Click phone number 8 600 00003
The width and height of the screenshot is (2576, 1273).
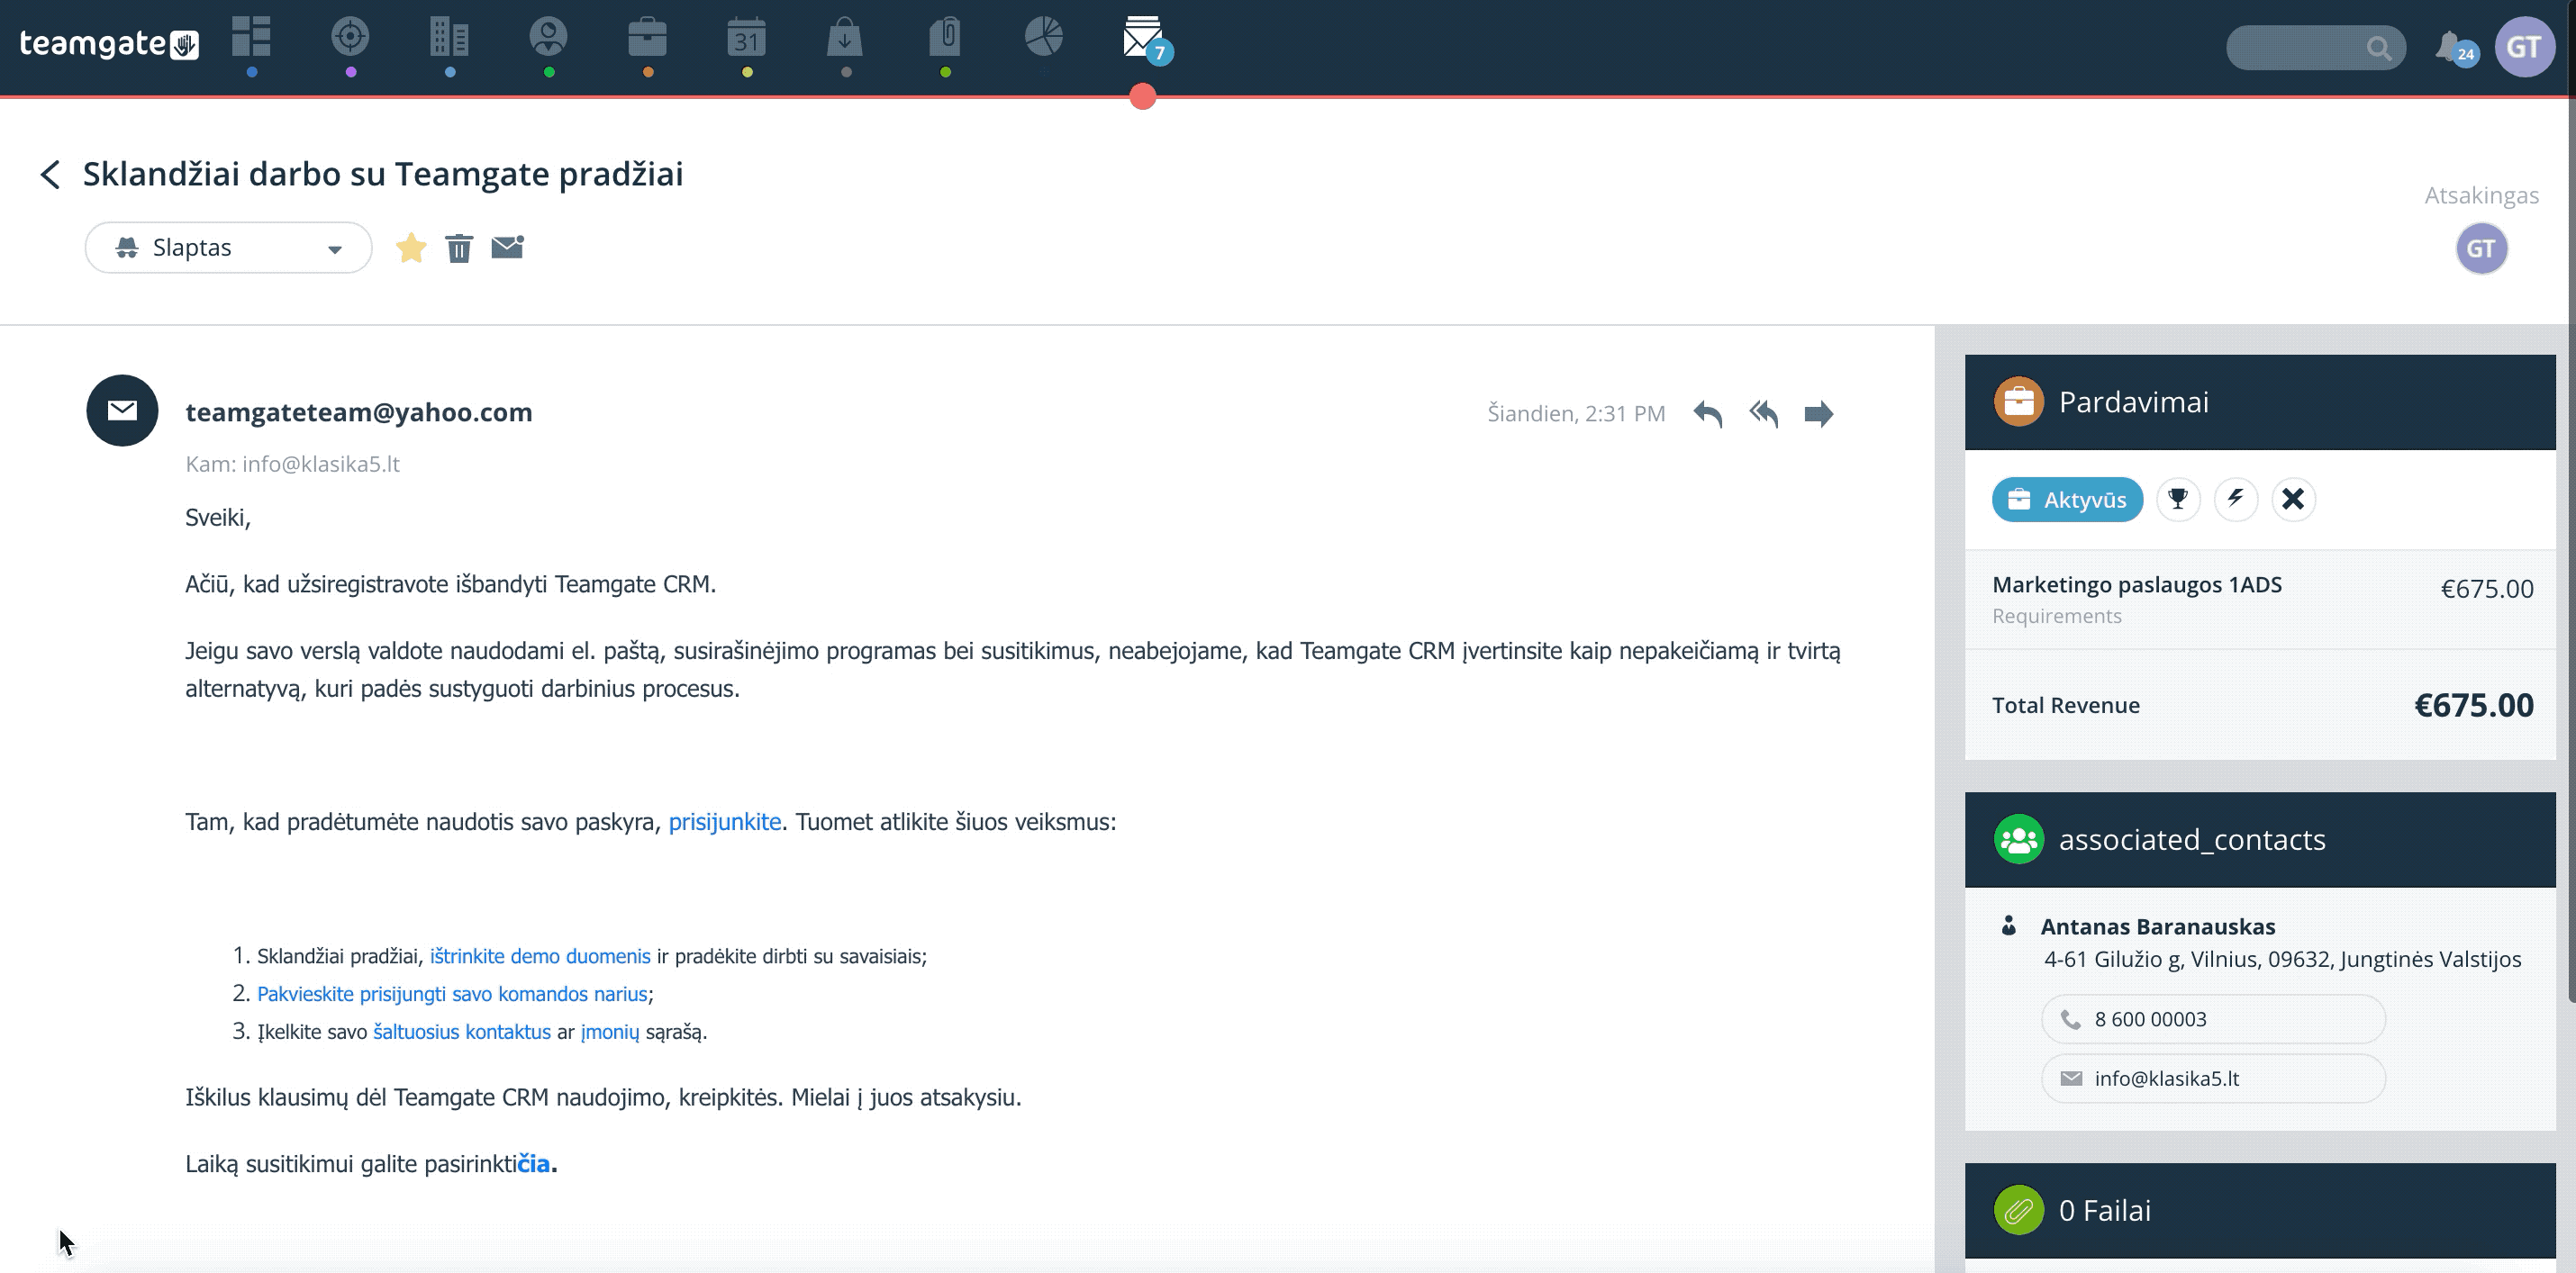(2213, 1019)
